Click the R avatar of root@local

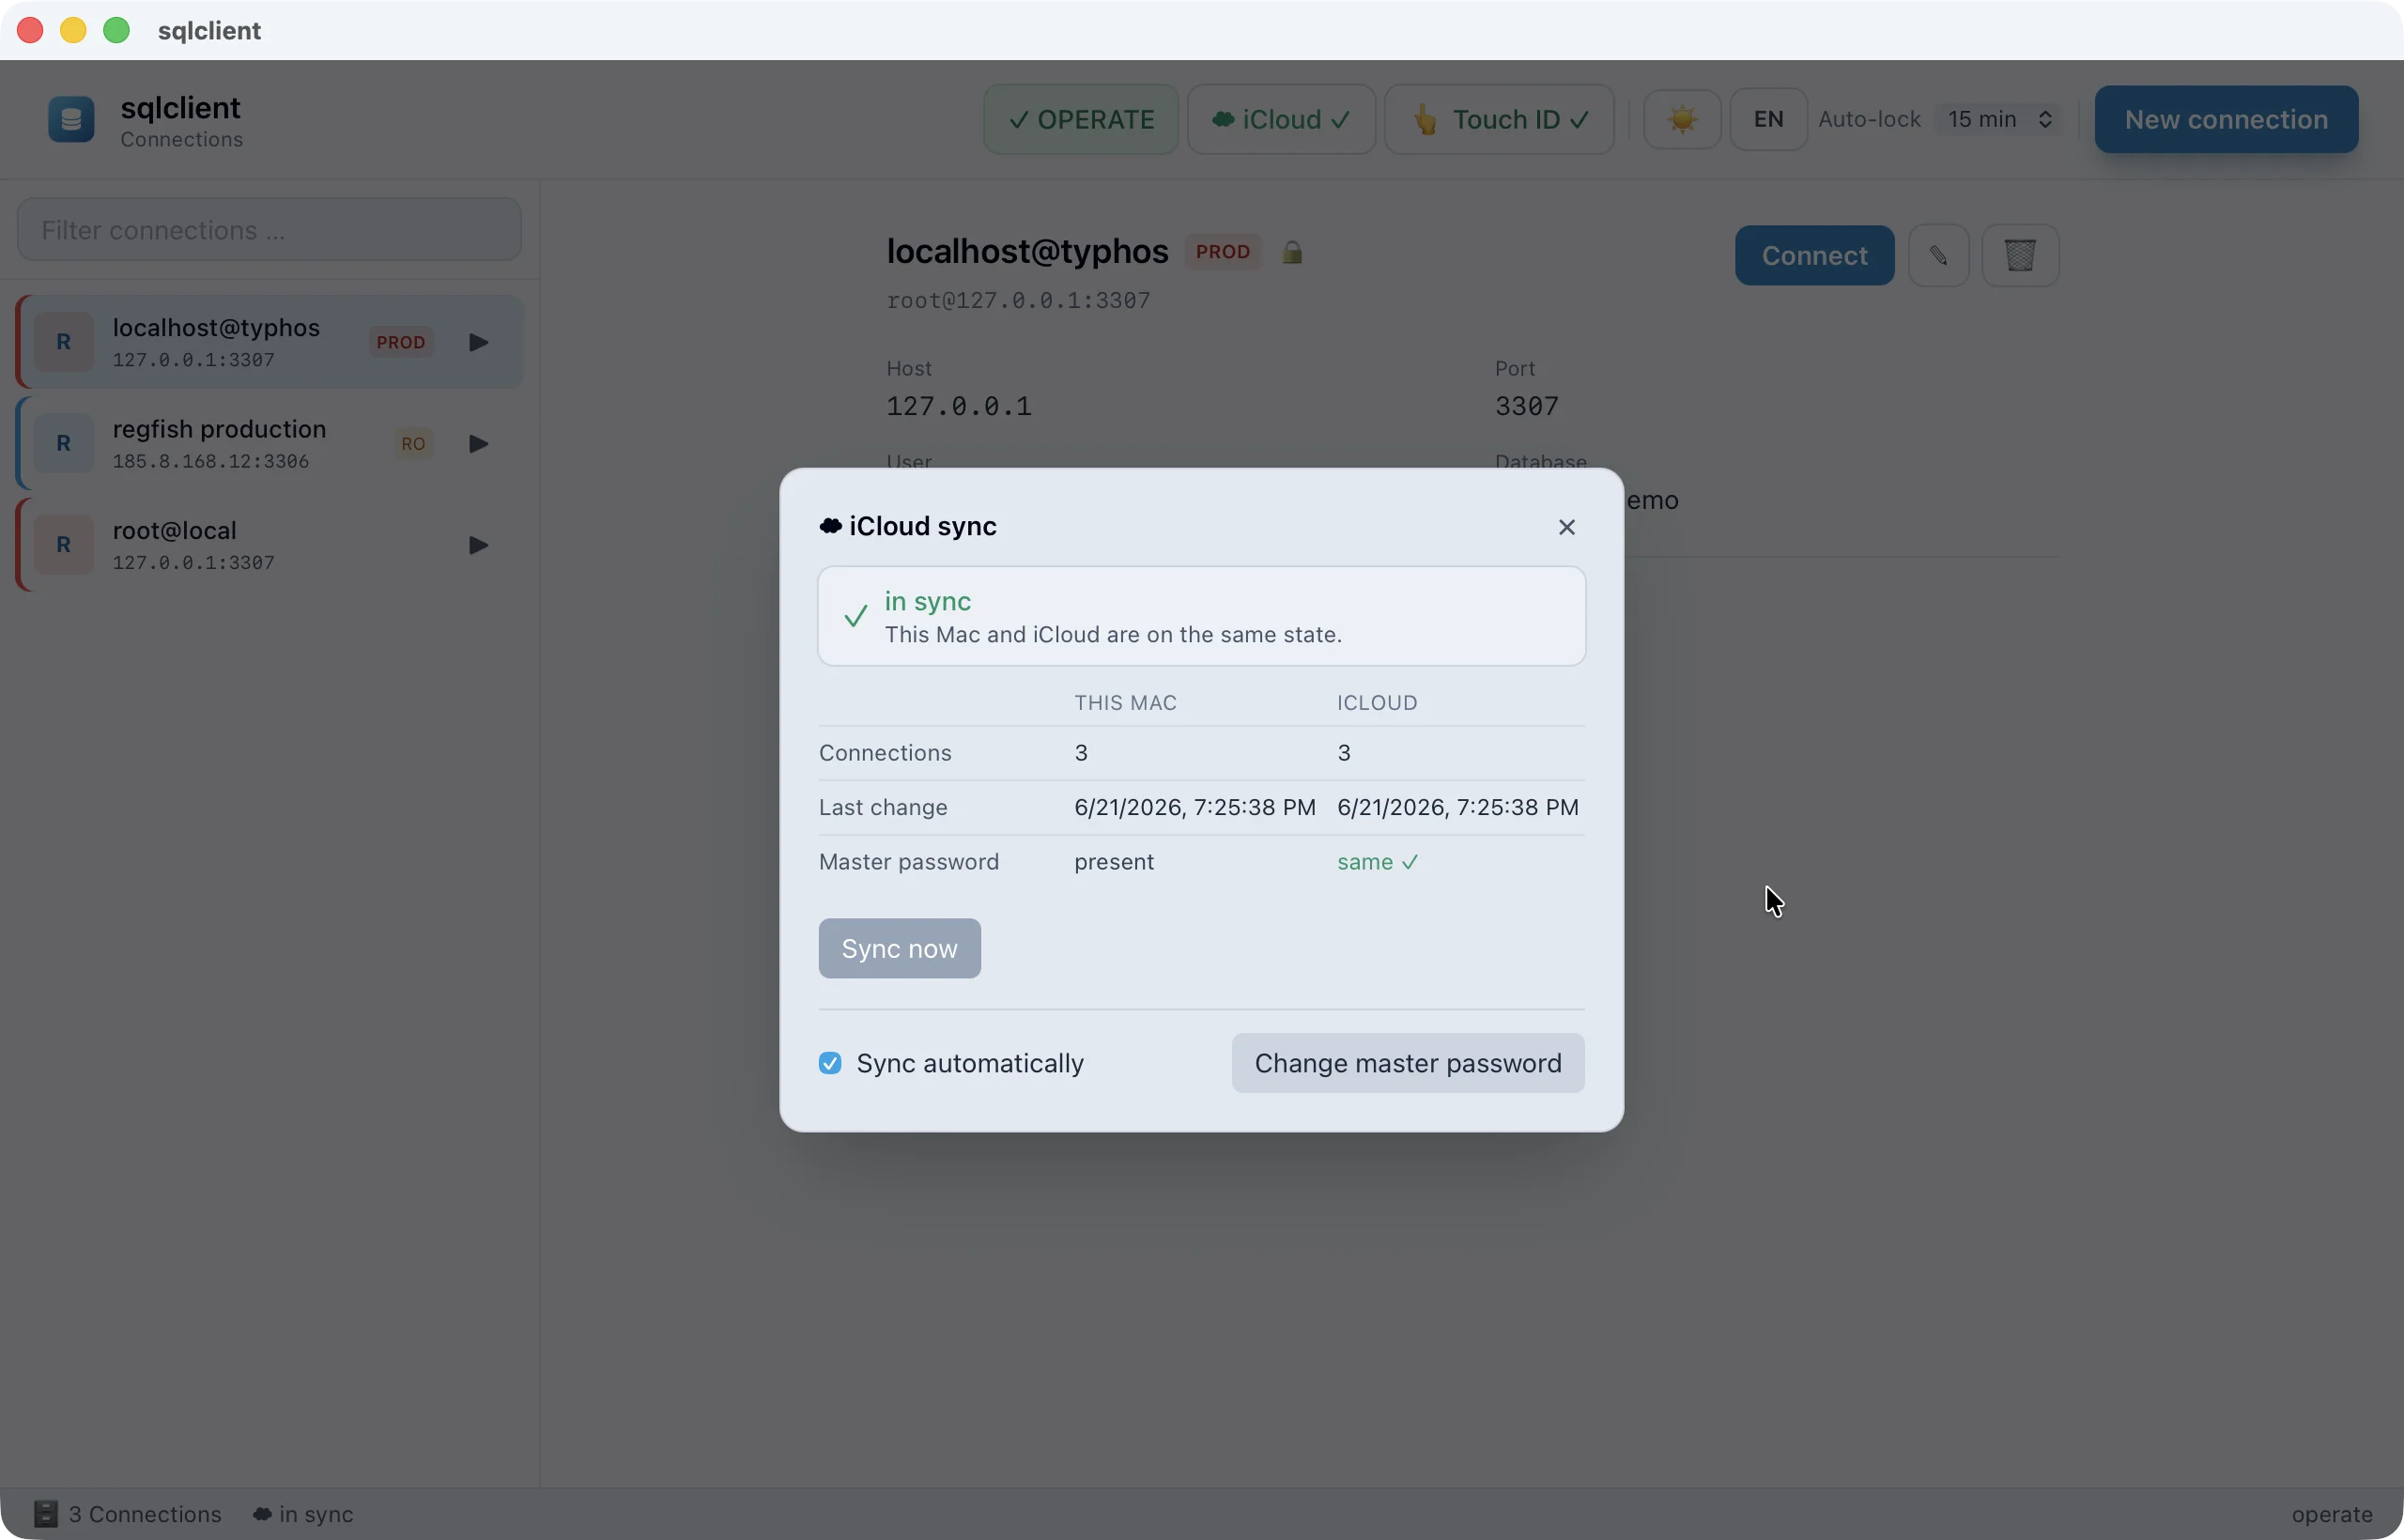coord(63,545)
